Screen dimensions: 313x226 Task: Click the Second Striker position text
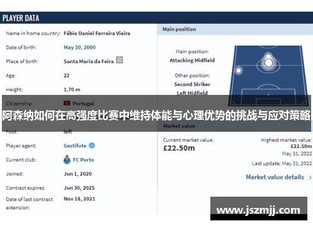point(192,84)
